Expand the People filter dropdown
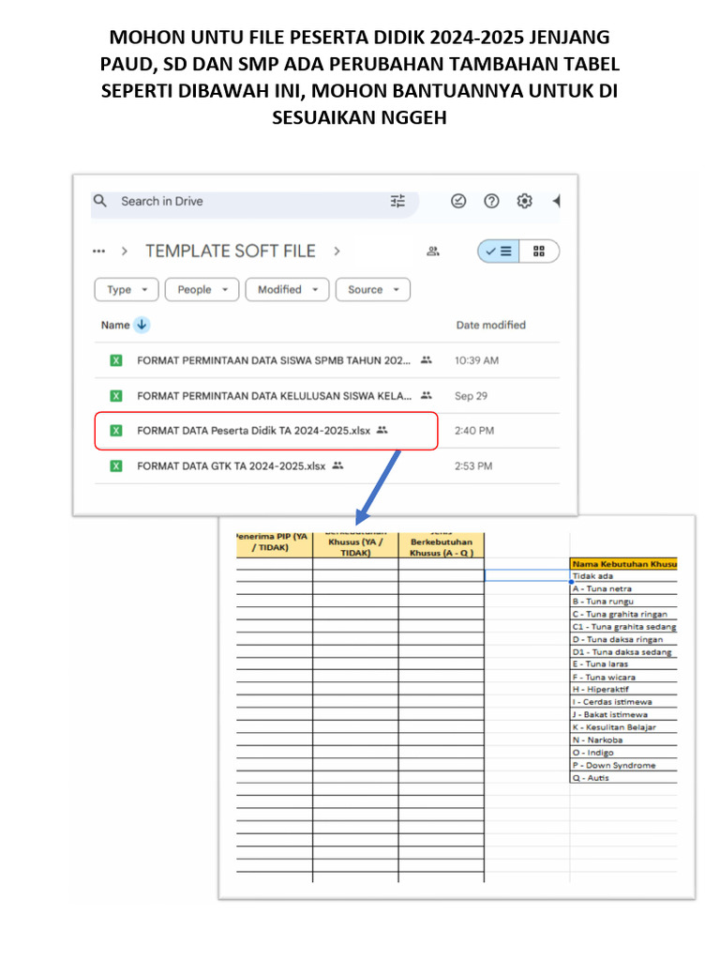 [202, 289]
